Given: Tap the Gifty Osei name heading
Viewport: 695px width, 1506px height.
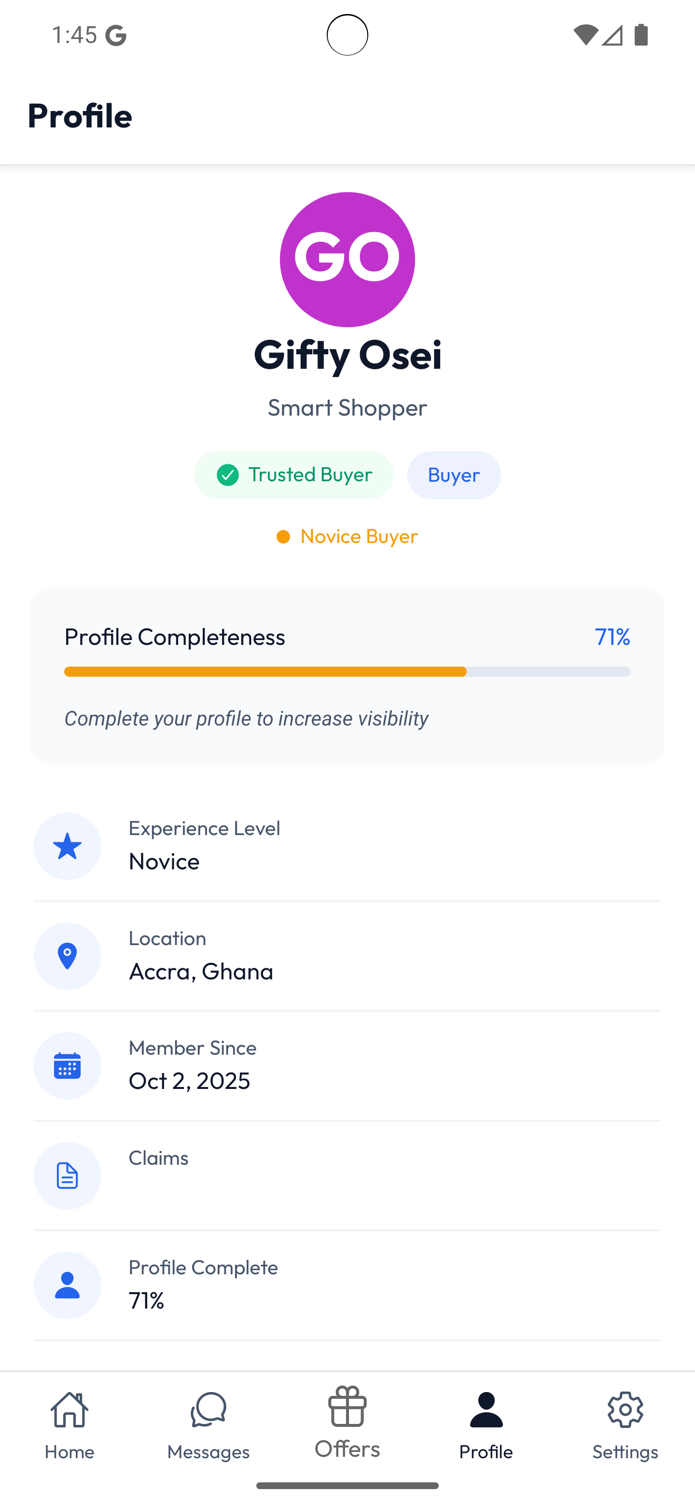Looking at the screenshot, I should click(347, 355).
